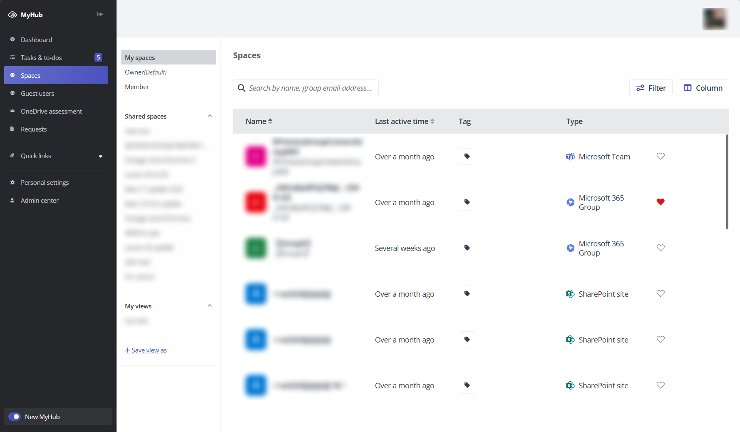The height and width of the screenshot is (432, 740).
Task: Sort by Name column arrows
Action: tap(270, 121)
